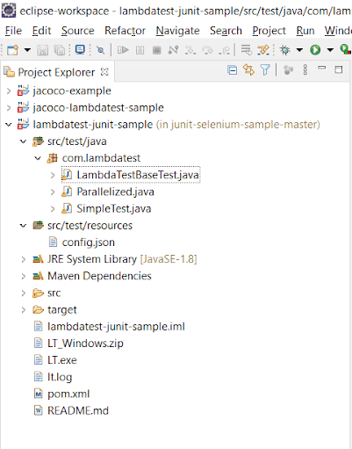
Task: Open the Run menu
Action: point(305,31)
